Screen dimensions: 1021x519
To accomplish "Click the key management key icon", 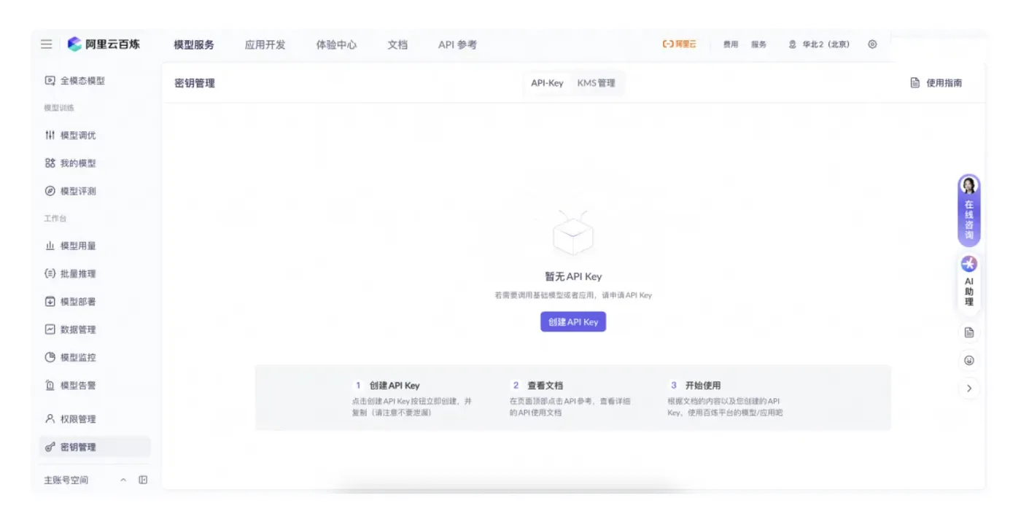I will tap(50, 447).
